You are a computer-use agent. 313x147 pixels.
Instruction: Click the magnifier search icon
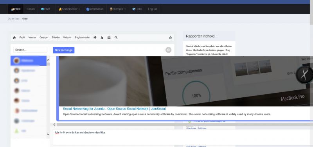[116, 38]
